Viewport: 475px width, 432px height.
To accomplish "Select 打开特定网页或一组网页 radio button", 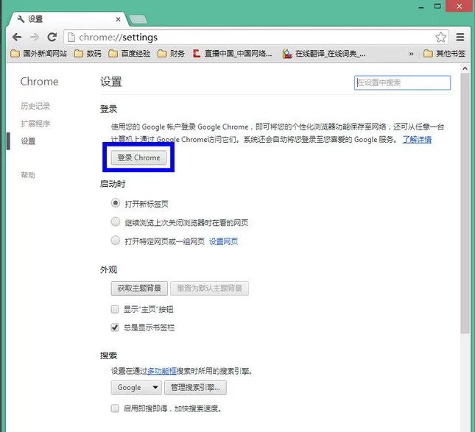I will 116,241.
